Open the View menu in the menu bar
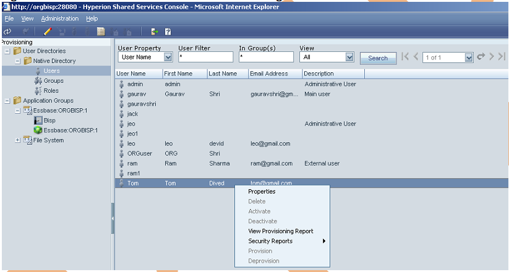Screen dimensions: 509x272 tap(27, 19)
